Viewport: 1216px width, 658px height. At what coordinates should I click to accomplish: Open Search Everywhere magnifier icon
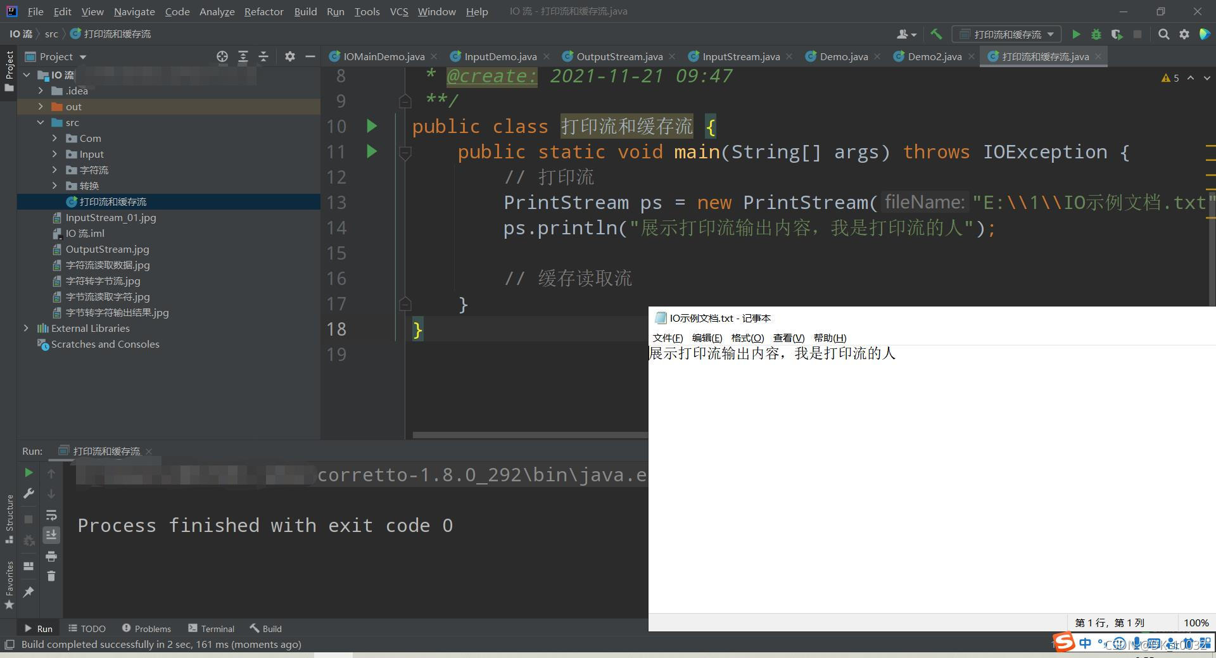pyautogui.click(x=1163, y=34)
